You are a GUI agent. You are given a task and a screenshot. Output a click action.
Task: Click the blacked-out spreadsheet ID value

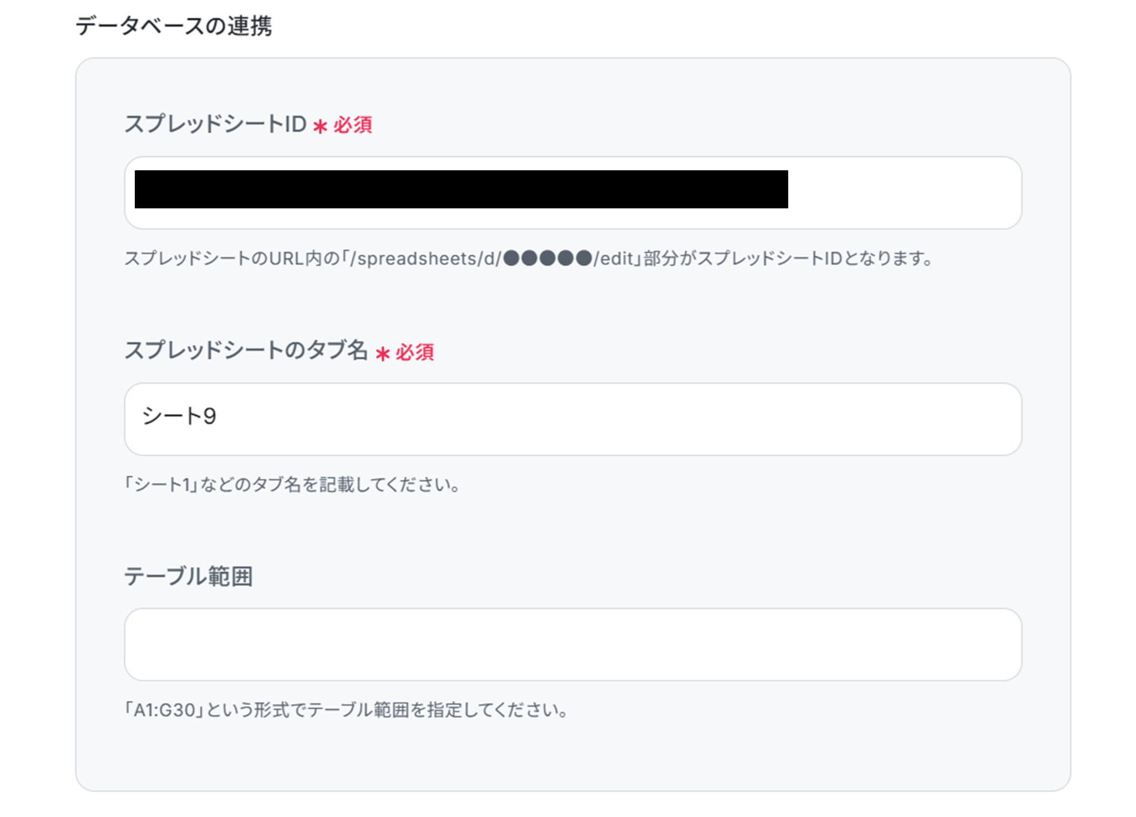coord(460,190)
